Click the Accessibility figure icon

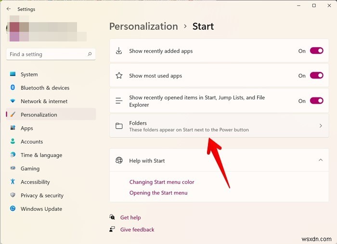(x=12, y=182)
